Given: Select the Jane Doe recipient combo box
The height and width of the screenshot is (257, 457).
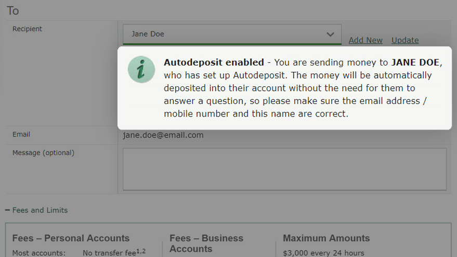Looking at the screenshot, I should pyautogui.click(x=232, y=34).
